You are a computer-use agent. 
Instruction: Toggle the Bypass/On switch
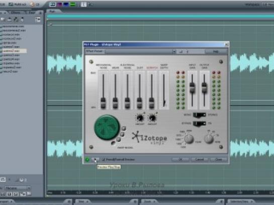pyautogui.click(x=200, y=123)
